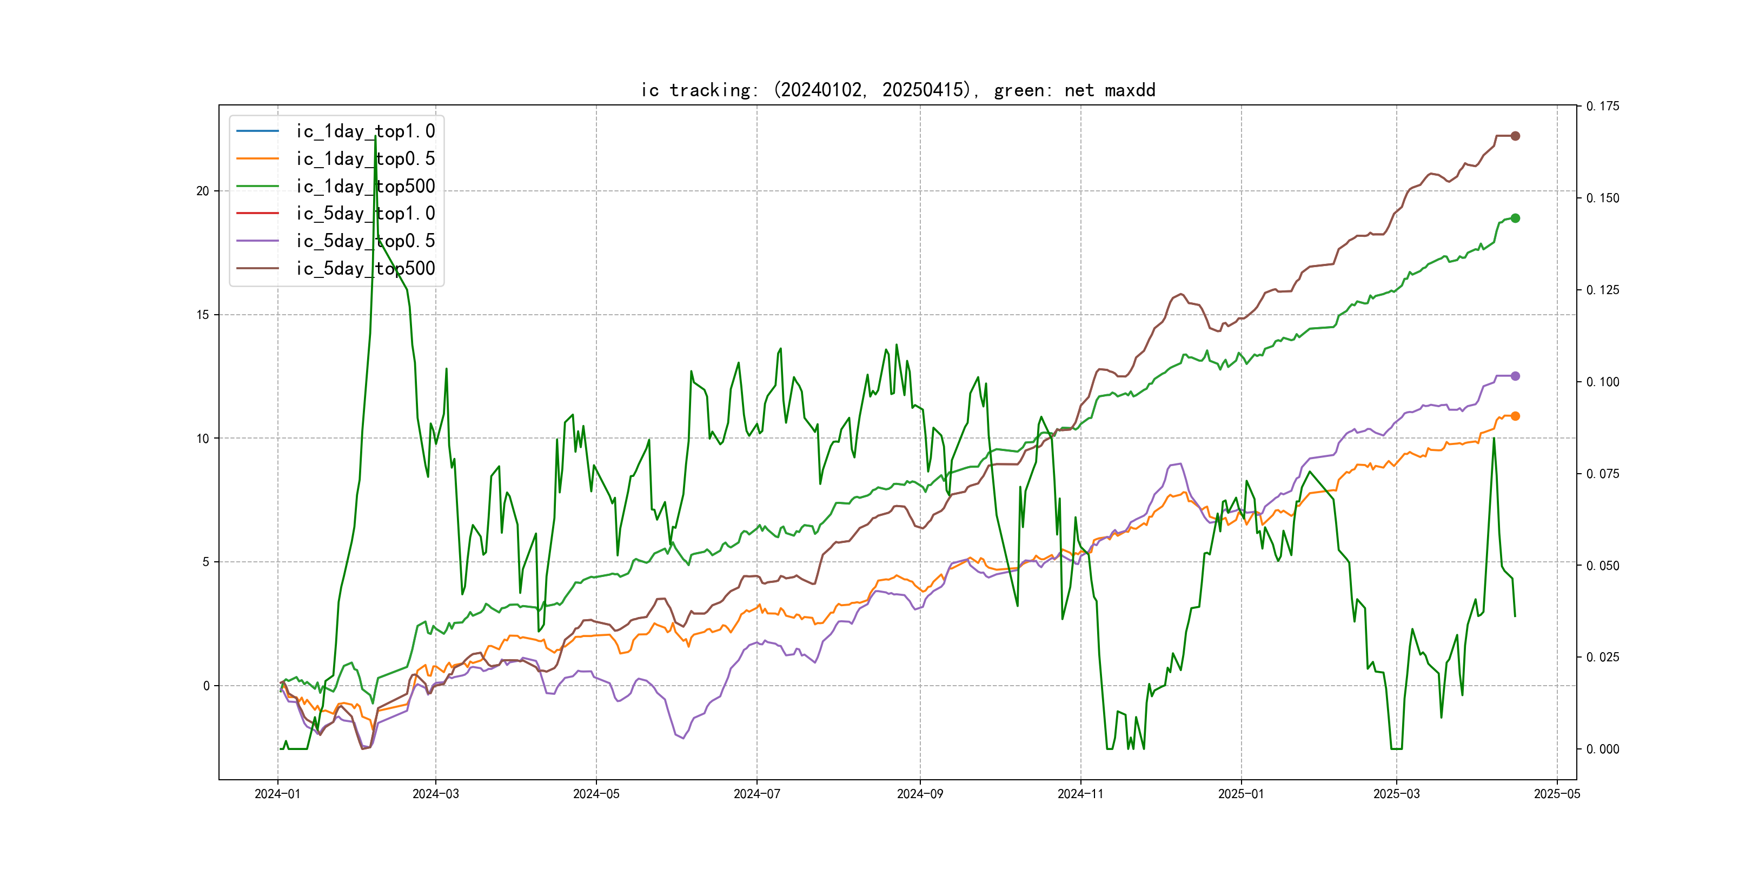This screenshot has width=1752, height=876.
Task: Click the orange ic_1day_top0.5 legend line
Action: pyautogui.click(x=257, y=158)
